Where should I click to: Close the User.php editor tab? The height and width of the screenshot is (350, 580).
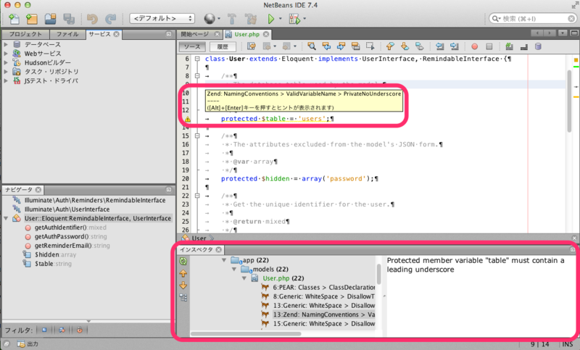point(266,34)
